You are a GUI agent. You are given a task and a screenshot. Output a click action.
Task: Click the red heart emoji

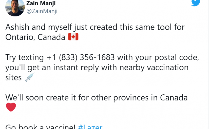coord(11,107)
